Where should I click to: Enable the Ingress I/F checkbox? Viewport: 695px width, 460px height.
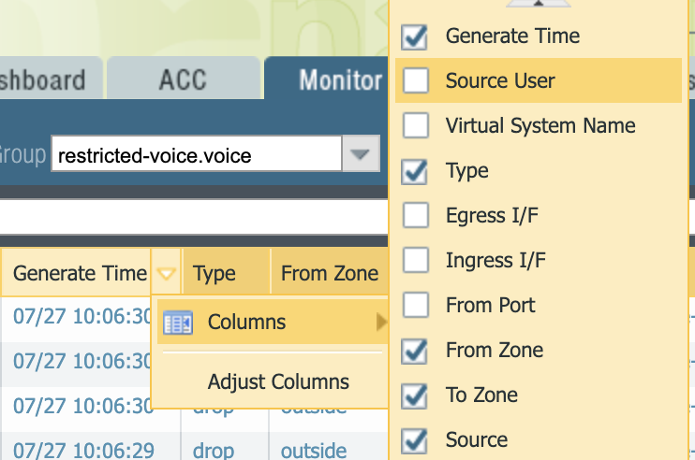(x=416, y=260)
